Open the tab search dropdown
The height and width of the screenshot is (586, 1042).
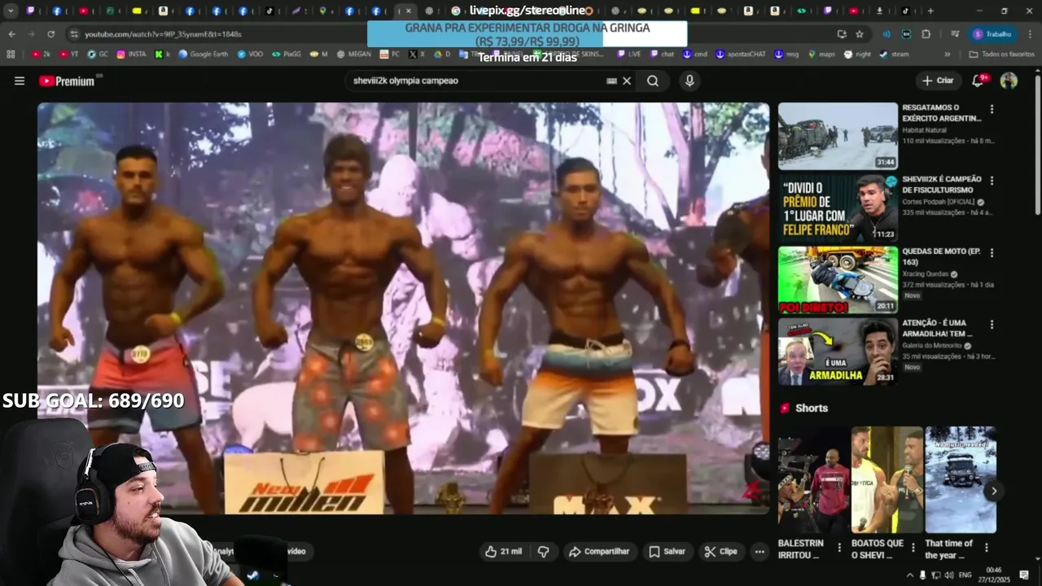(11, 11)
